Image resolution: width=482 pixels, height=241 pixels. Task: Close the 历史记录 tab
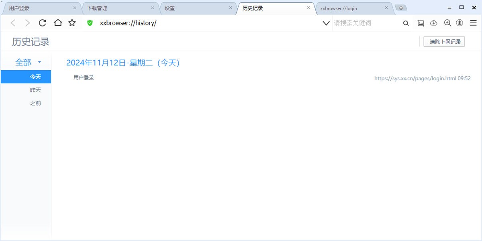[x=308, y=8]
